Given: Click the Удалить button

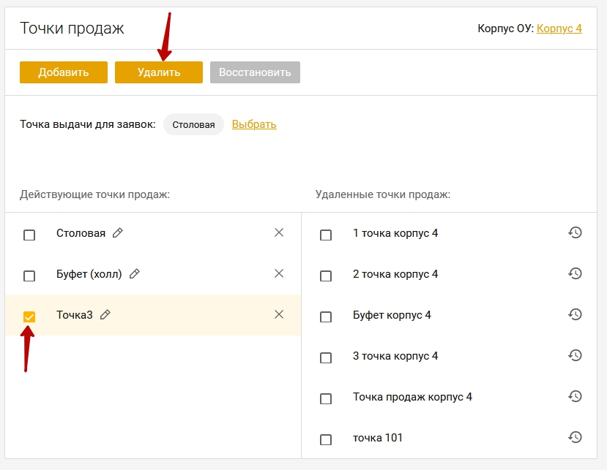Looking at the screenshot, I should (159, 72).
